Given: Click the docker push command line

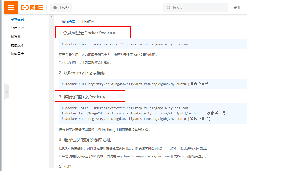Looking at the screenshot, I should (136, 119).
